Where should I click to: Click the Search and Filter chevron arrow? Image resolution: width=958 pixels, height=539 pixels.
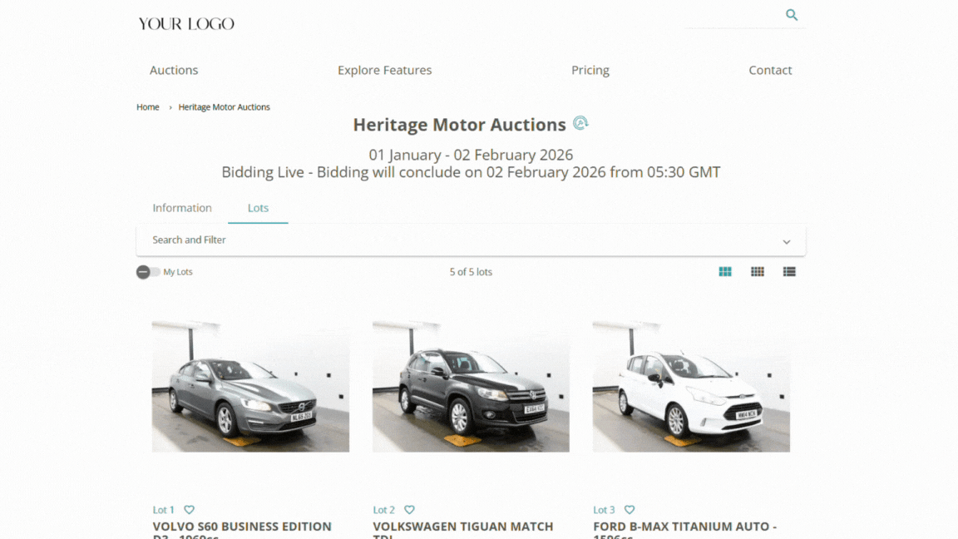[787, 242]
